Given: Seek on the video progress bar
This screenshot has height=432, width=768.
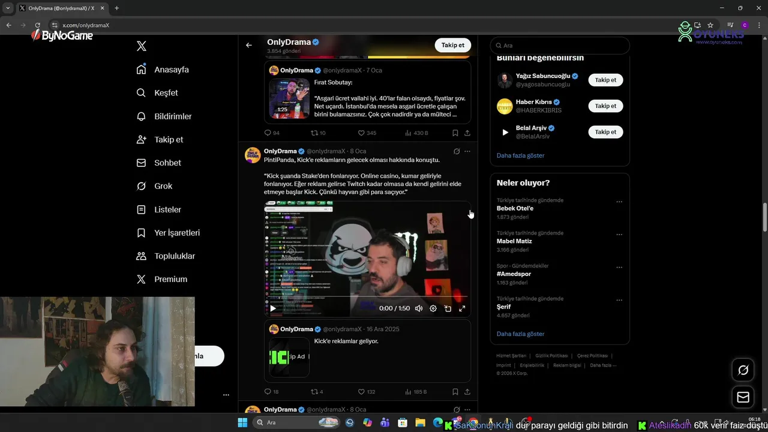Looking at the screenshot, I should (x=367, y=296).
